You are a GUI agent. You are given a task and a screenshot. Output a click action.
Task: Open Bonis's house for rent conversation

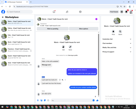pos(17,43)
